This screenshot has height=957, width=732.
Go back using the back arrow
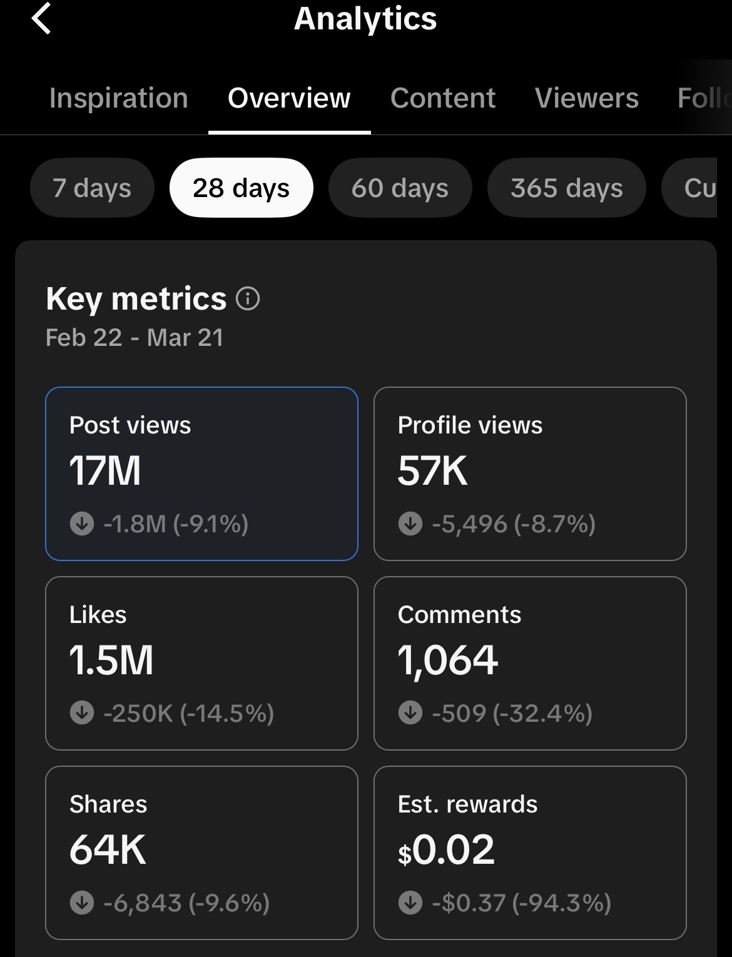pos(41,18)
